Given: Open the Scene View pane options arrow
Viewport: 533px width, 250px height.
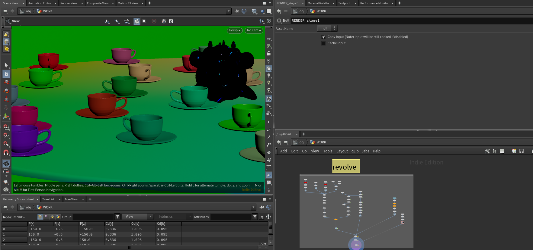Looking at the screenshot, I should [x=270, y=3].
